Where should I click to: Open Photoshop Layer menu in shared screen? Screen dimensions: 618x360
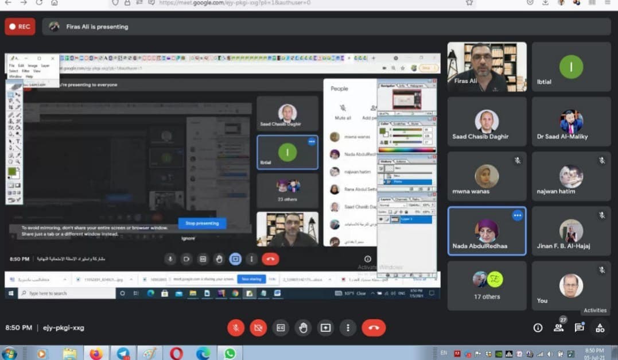tap(45, 65)
